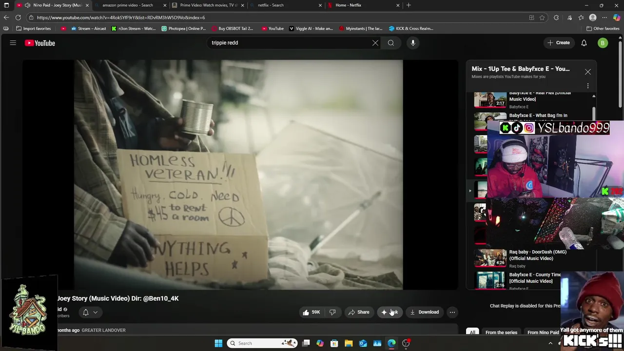Screen dimensions: 624x351
Task: Toggle the channel notification bell
Action: pyautogui.click(x=86, y=312)
